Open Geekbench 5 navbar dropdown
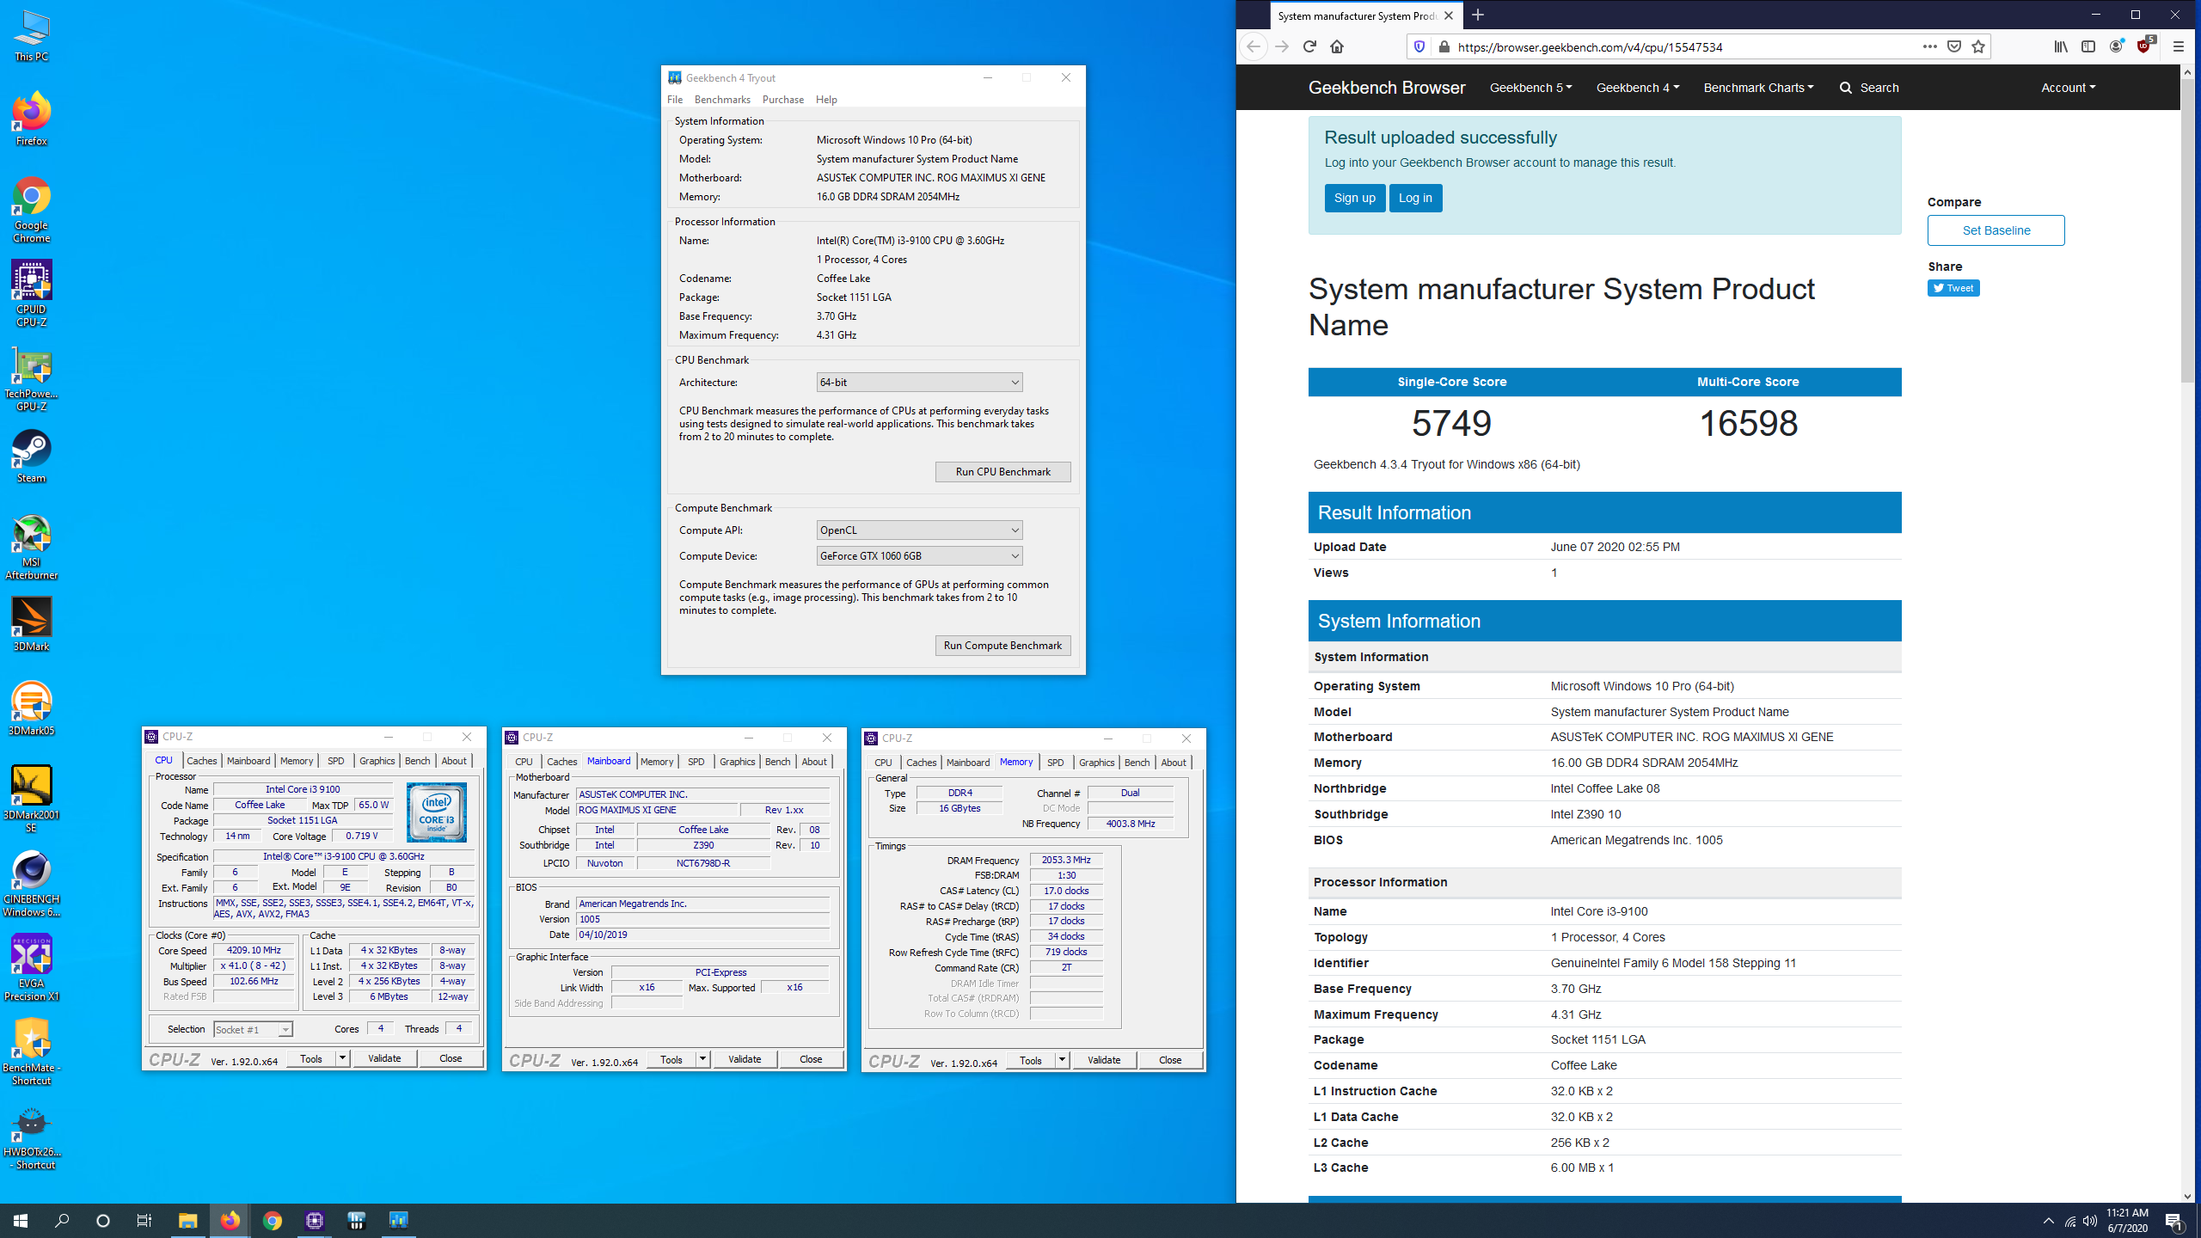 pos(1530,88)
